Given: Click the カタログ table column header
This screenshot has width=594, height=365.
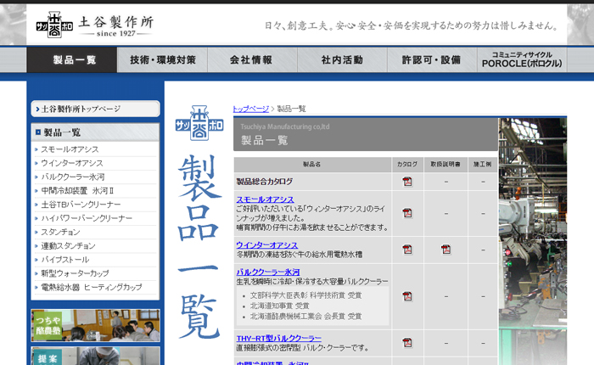Looking at the screenshot, I should (407, 165).
